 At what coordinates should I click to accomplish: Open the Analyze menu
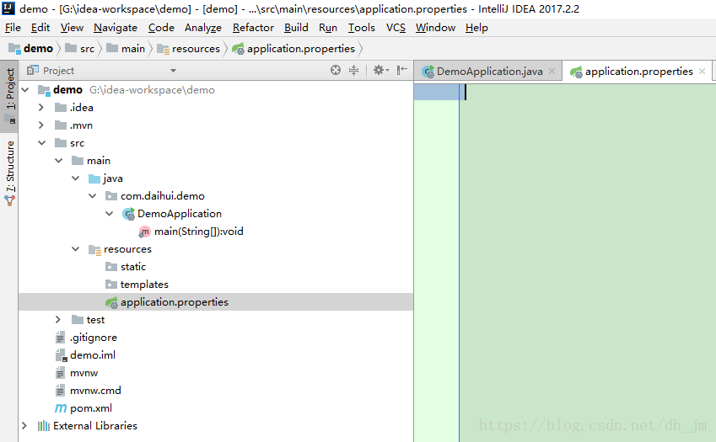coord(203,28)
